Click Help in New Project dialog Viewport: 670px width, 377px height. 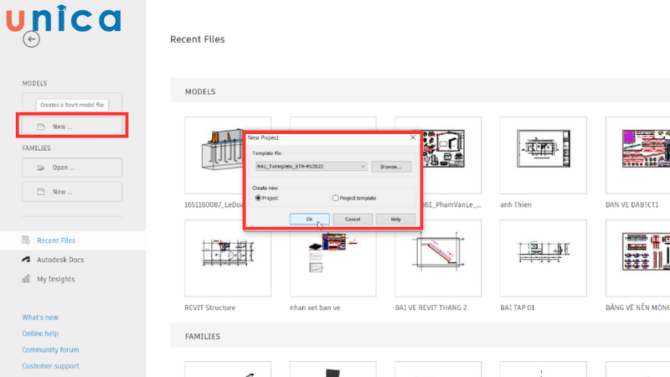pos(395,219)
